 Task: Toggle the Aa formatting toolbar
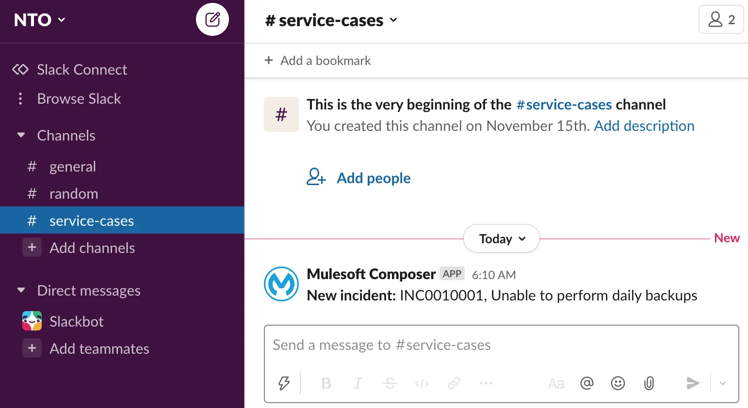[x=556, y=384]
